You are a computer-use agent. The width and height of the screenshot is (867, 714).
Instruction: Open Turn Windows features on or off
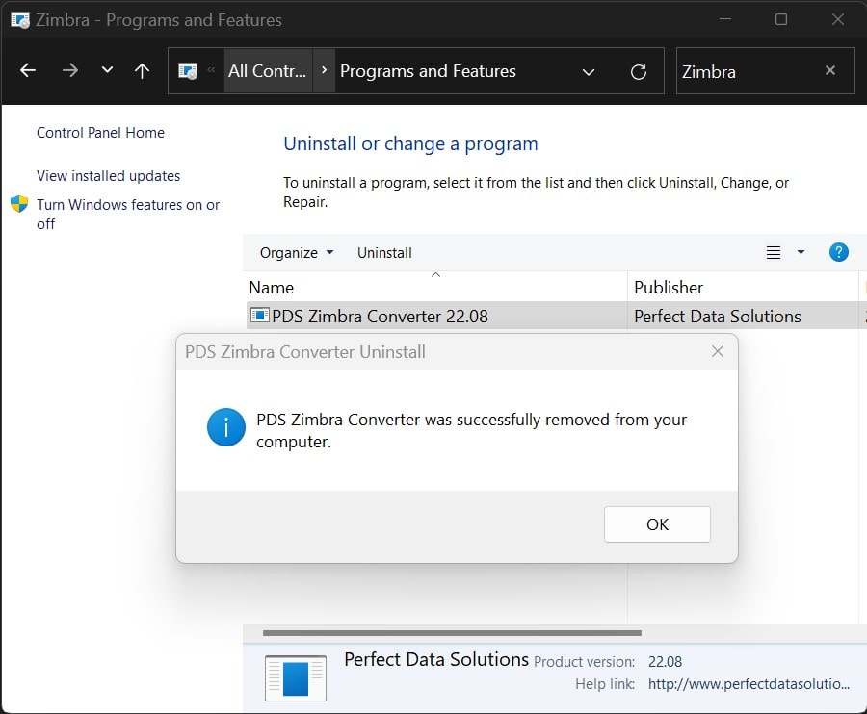[128, 215]
